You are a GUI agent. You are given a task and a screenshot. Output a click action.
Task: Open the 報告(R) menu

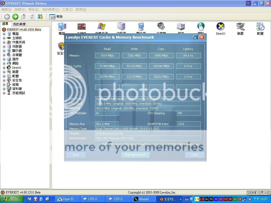34,10
